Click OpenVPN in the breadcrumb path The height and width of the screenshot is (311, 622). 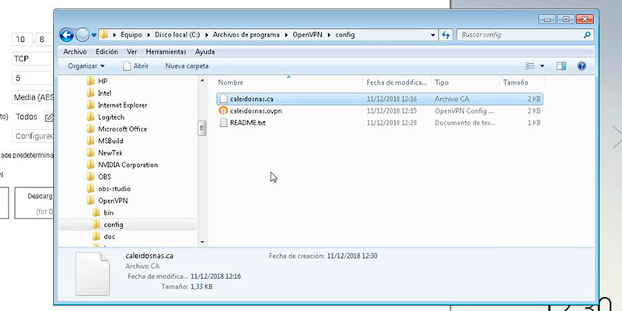[307, 35]
